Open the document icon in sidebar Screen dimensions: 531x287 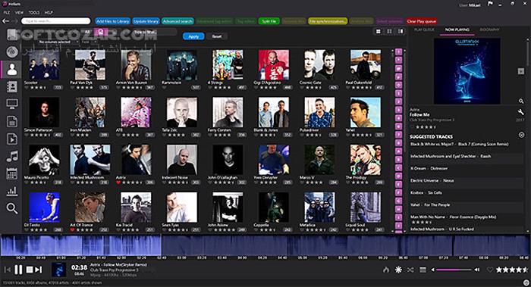pyautogui.click(x=12, y=121)
